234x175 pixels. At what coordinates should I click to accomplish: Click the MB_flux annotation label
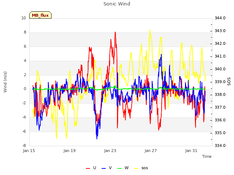pyautogui.click(x=40, y=15)
